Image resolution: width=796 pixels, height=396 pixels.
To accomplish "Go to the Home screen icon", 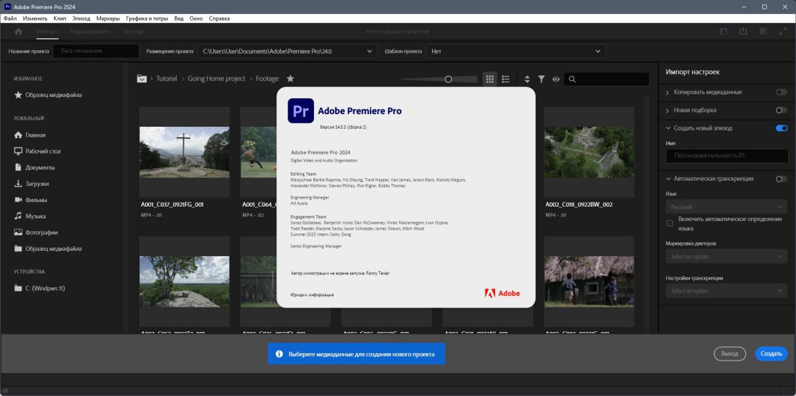I will [x=18, y=32].
